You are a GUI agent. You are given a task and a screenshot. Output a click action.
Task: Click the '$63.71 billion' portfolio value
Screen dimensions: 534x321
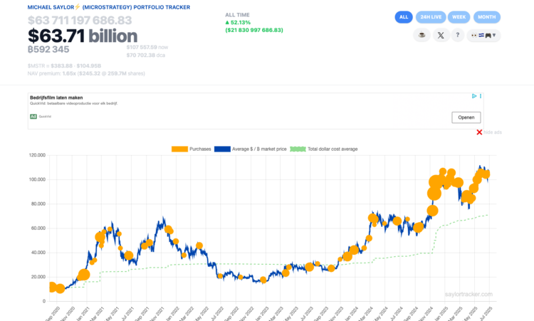[x=83, y=36]
